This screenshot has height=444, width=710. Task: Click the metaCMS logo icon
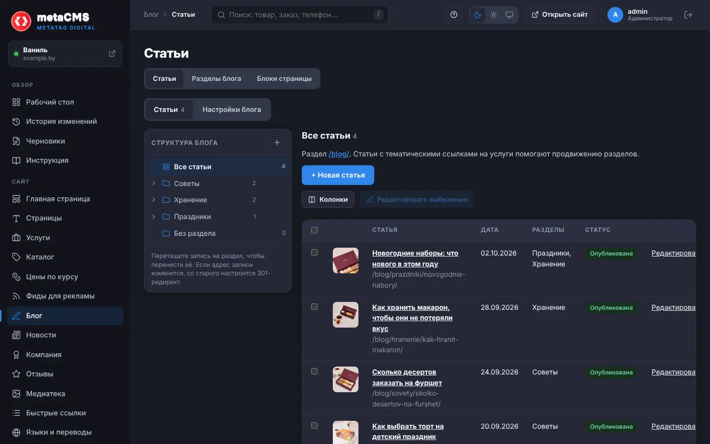(21, 21)
